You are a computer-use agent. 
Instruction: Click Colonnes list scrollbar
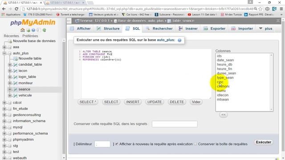[x=271, y=82]
